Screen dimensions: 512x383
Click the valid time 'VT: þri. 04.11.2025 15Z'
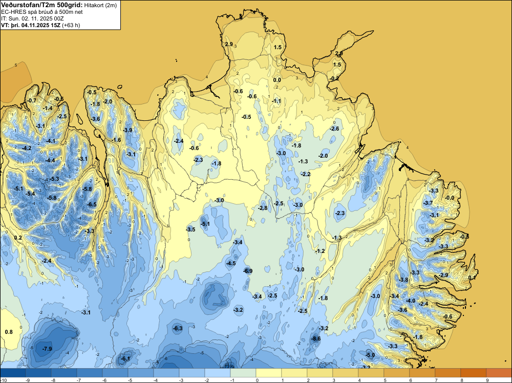(31, 25)
